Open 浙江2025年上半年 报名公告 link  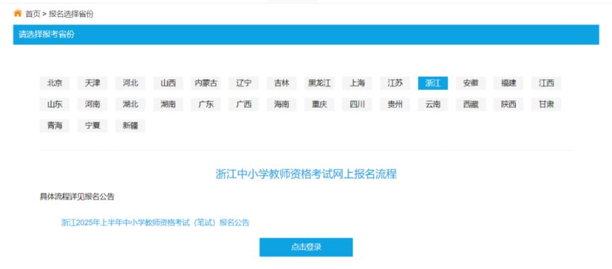155,222
